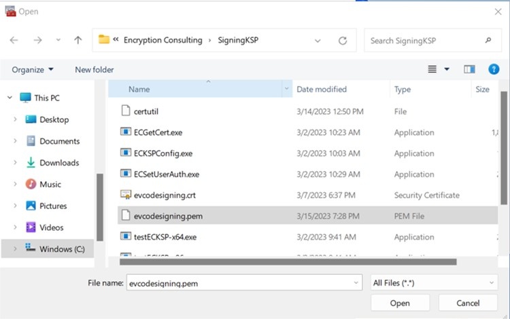Select Downloads in navigation pane

pyautogui.click(x=59, y=163)
